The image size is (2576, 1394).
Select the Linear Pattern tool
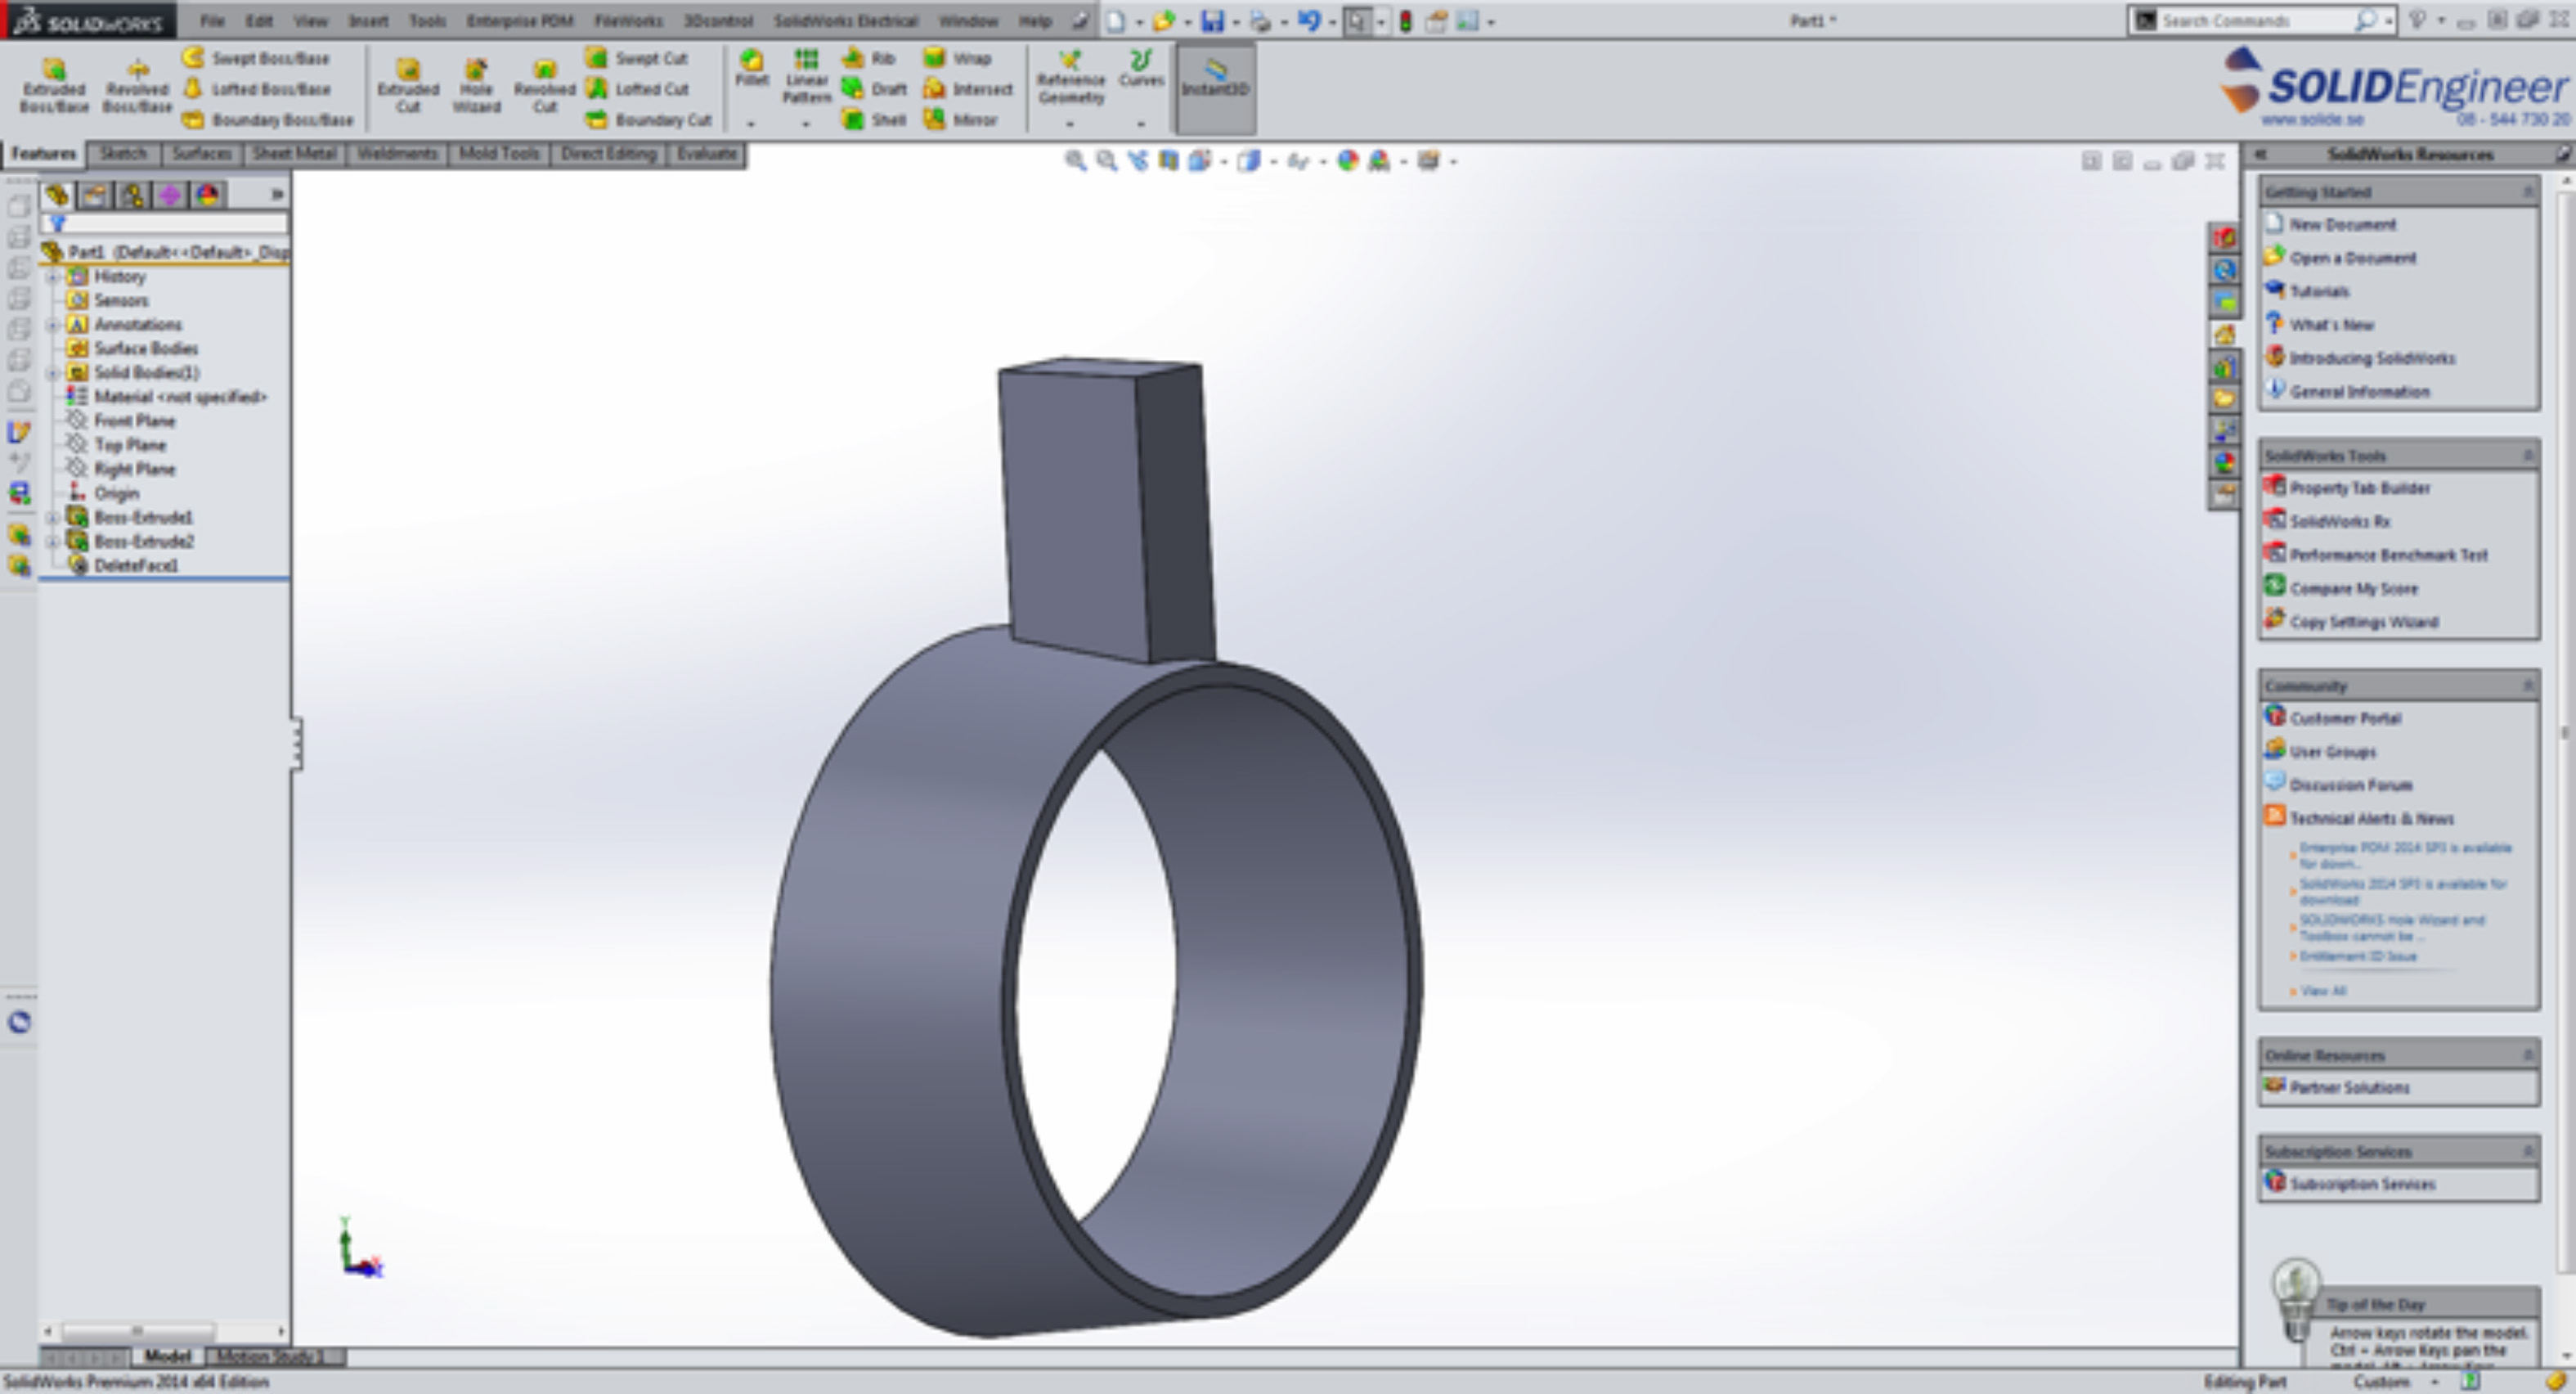806,75
